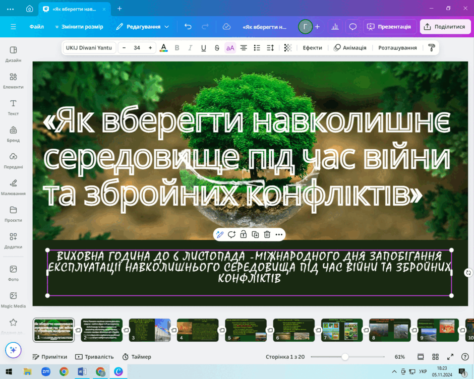Toggle uppercase aA text option
The image size is (474, 379).
pyautogui.click(x=230, y=48)
